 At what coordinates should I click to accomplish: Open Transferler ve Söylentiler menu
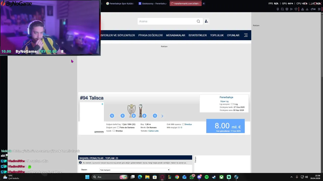tap(118, 35)
